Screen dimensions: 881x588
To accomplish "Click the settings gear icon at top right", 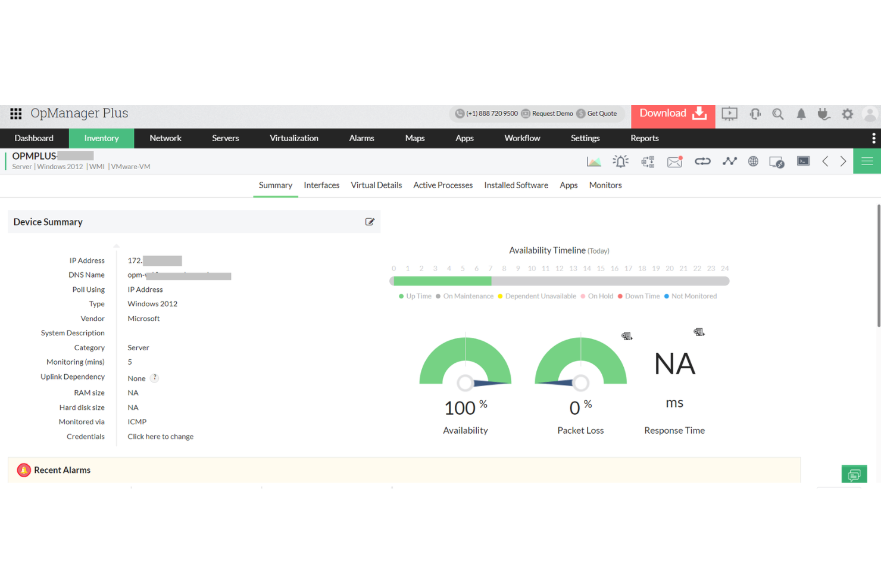I will (x=847, y=114).
